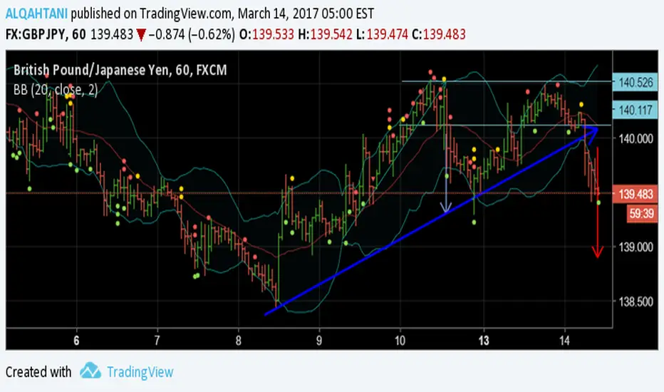Click date label 13 on time axis

484,340
